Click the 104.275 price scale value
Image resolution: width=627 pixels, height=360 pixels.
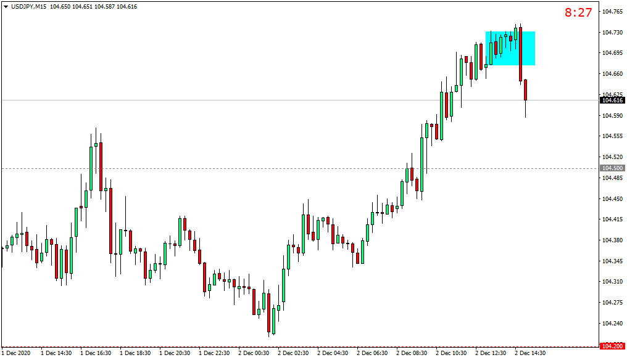(613, 303)
